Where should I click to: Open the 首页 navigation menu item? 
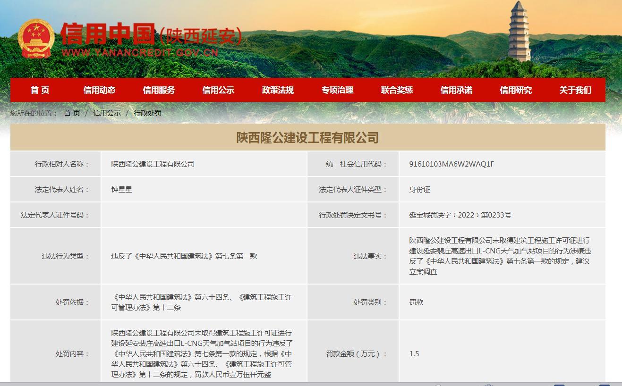[40, 90]
